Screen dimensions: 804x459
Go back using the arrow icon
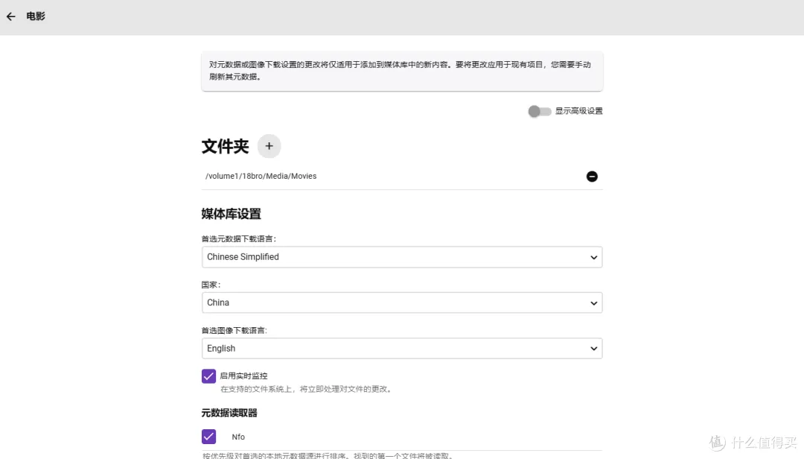click(x=11, y=16)
